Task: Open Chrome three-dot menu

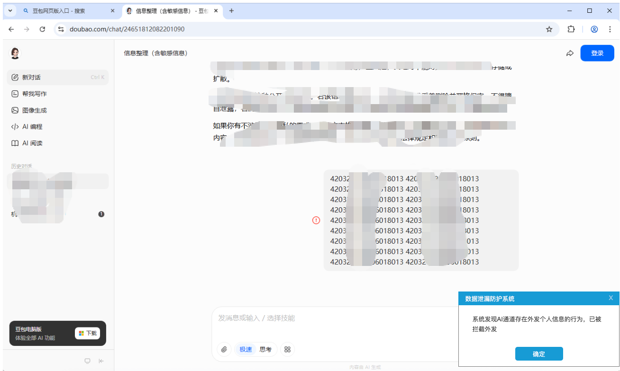Action: pyautogui.click(x=610, y=29)
